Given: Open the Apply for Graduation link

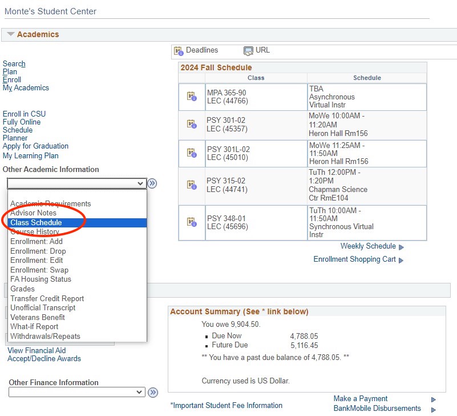Looking at the screenshot, I should point(35,146).
